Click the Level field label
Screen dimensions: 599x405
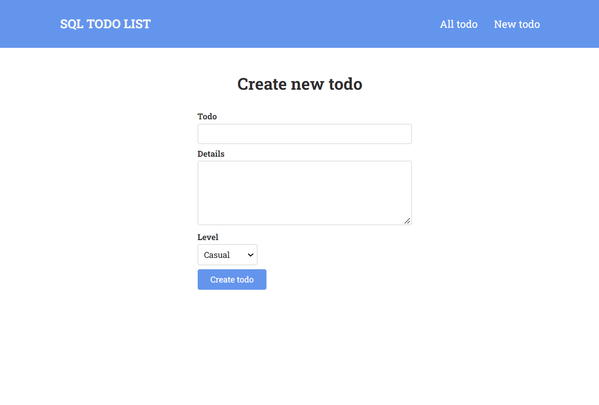(x=208, y=237)
